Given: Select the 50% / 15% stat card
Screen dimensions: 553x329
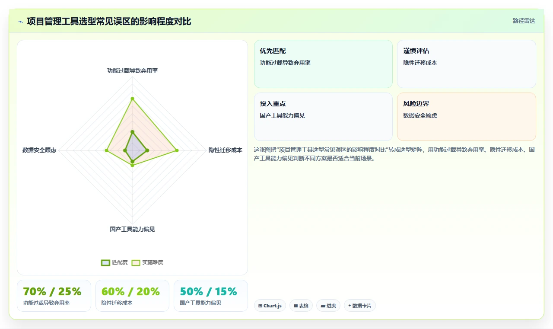Looking at the screenshot, I should pyautogui.click(x=211, y=296).
